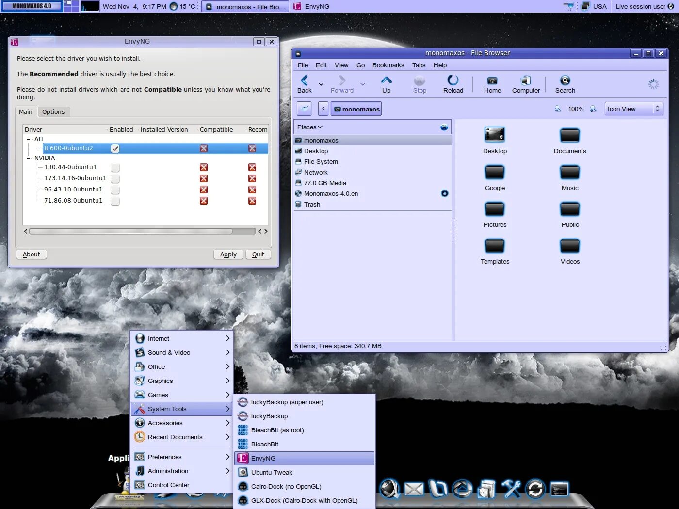
Task: Open the Places sidebar dropdown
Action: coord(310,127)
